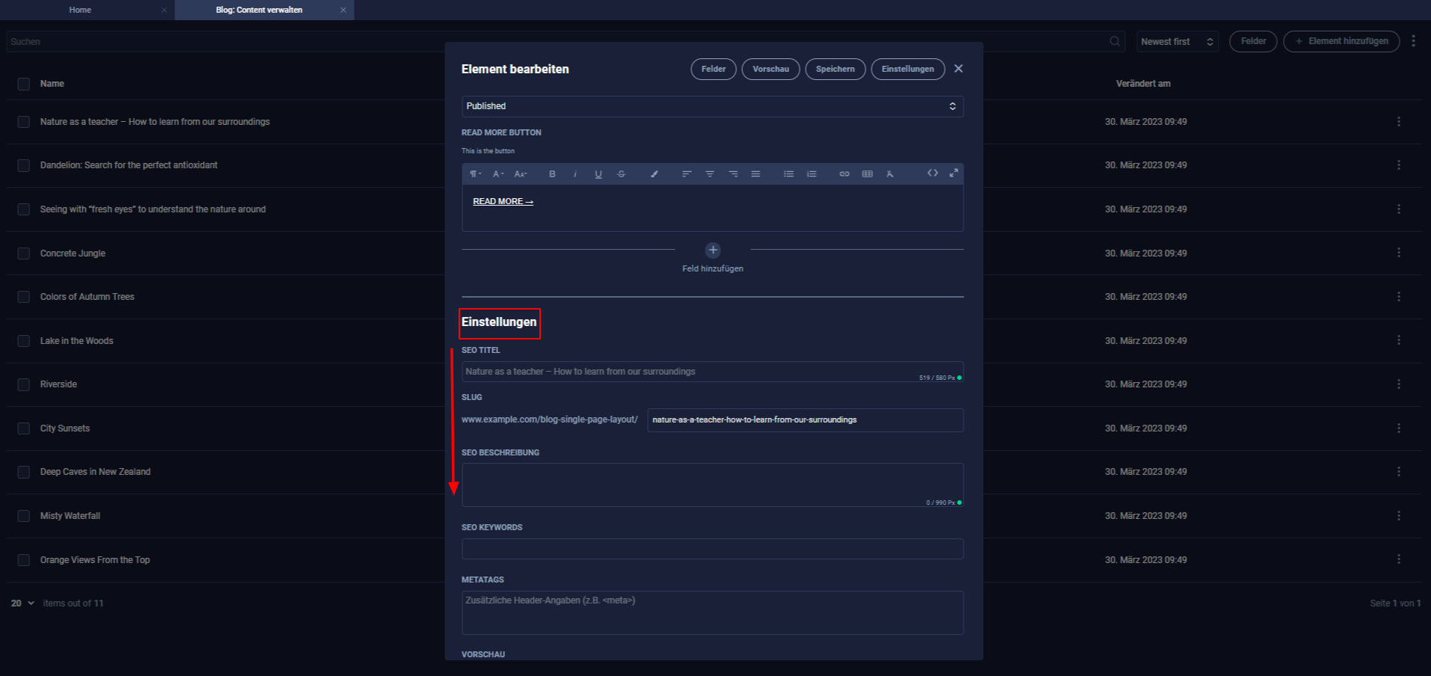Viewport: 1431px width, 676px height.
Task: Center align text
Action: (710, 174)
